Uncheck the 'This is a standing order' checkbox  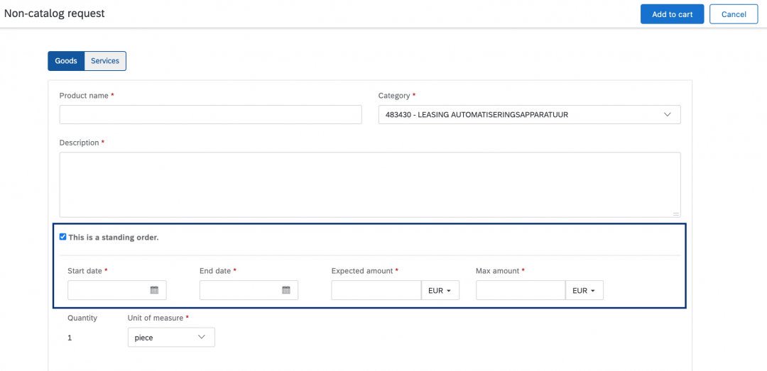pyautogui.click(x=62, y=237)
